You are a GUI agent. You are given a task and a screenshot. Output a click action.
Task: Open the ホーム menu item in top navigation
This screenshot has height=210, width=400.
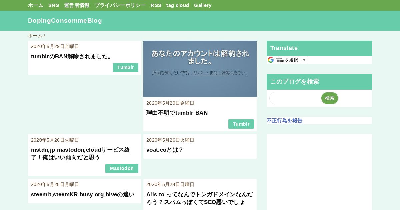pyautogui.click(x=36, y=5)
